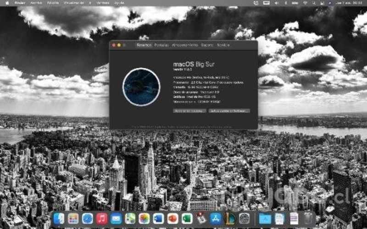Click the Actualización de software button

click(229, 111)
